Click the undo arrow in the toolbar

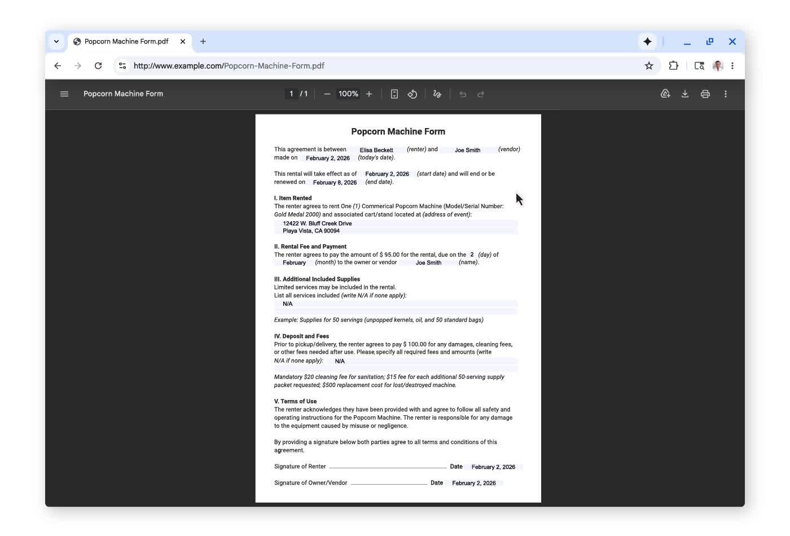coord(462,94)
